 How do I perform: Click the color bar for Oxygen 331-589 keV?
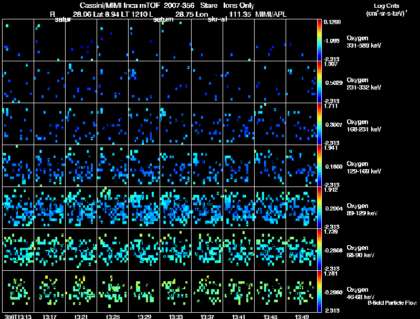(x=320, y=40)
